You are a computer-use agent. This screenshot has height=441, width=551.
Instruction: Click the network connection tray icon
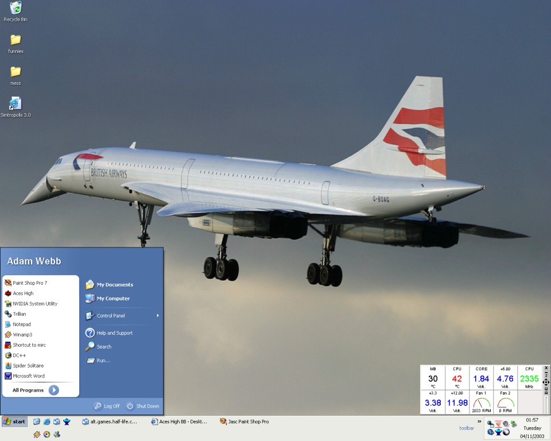(491, 424)
